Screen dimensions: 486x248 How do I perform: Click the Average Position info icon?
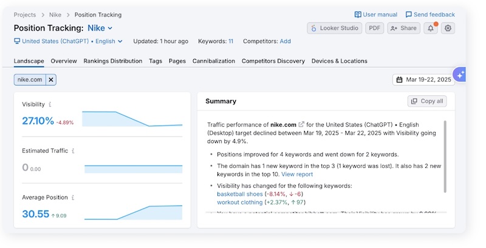coord(73,198)
